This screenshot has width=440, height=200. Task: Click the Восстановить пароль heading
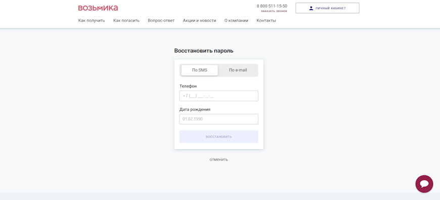point(204,51)
